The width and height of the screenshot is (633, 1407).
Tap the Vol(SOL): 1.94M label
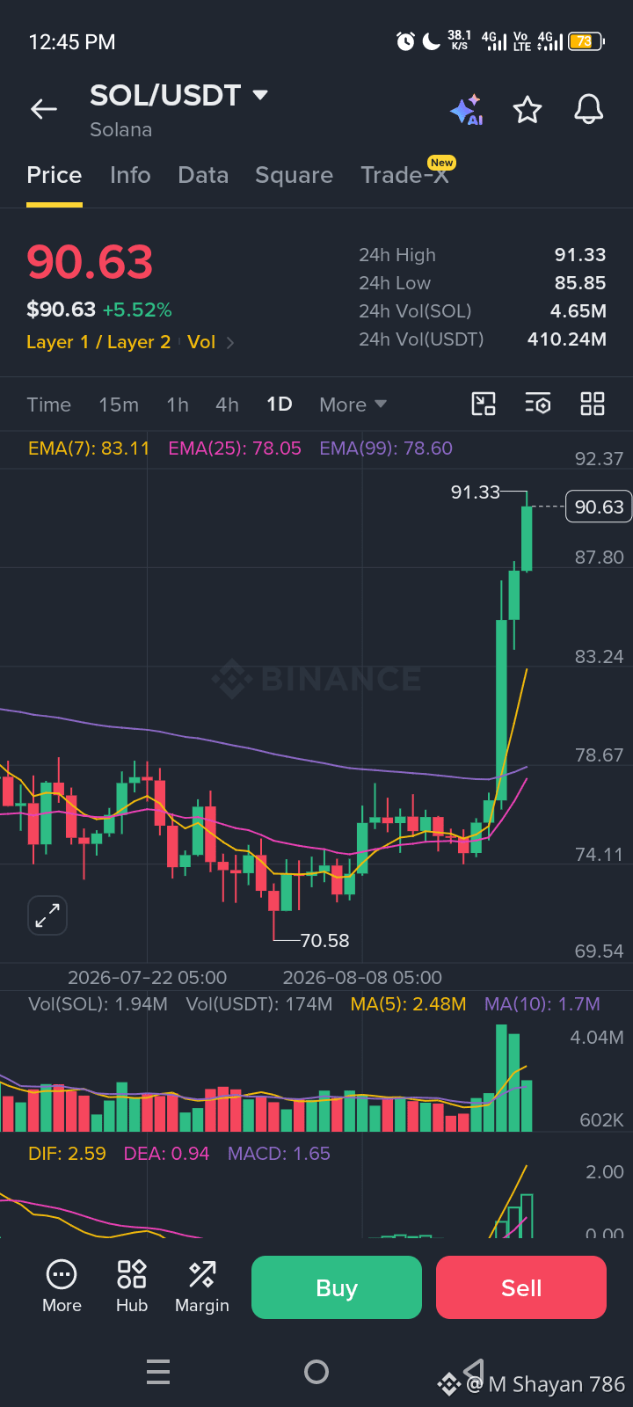pos(98,1004)
